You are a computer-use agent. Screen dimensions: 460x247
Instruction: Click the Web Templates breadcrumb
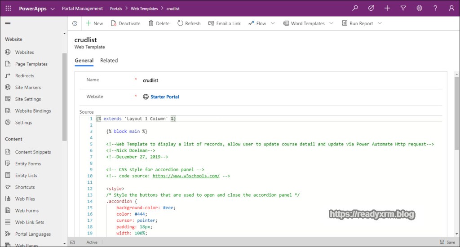click(144, 9)
